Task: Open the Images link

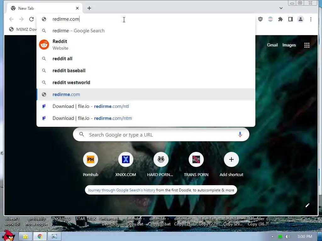Action: 289,45
